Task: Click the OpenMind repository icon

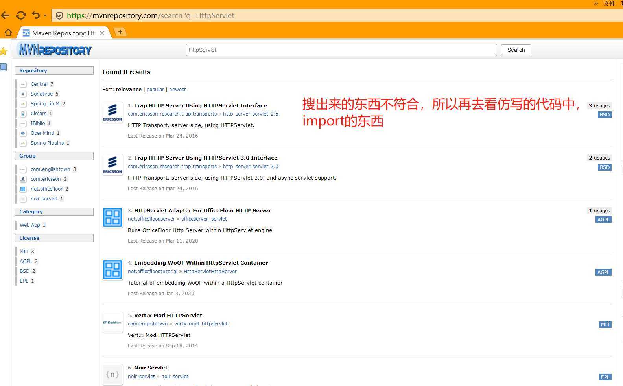Action: [23, 133]
